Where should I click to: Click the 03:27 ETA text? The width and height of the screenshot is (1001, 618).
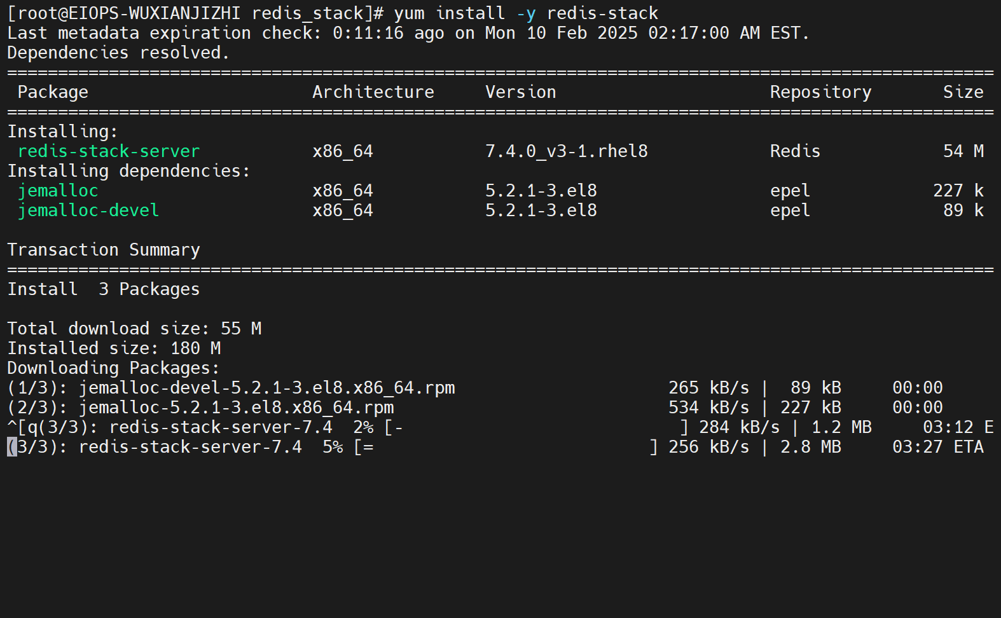pos(937,447)
